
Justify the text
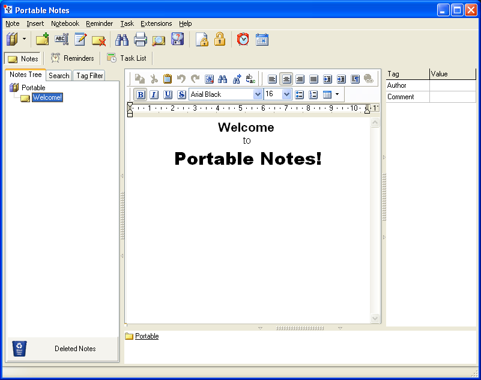coord(313,79)
